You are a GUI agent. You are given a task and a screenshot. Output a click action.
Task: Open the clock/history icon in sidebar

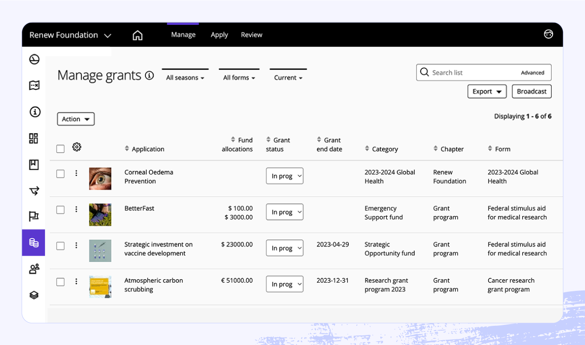point(34,59)
